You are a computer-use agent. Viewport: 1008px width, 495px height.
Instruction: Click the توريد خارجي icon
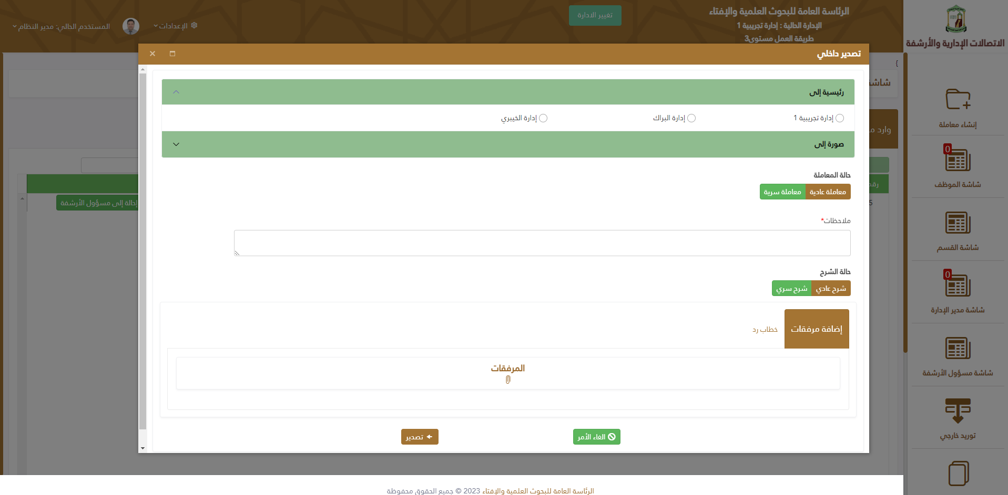click(958, 411)
